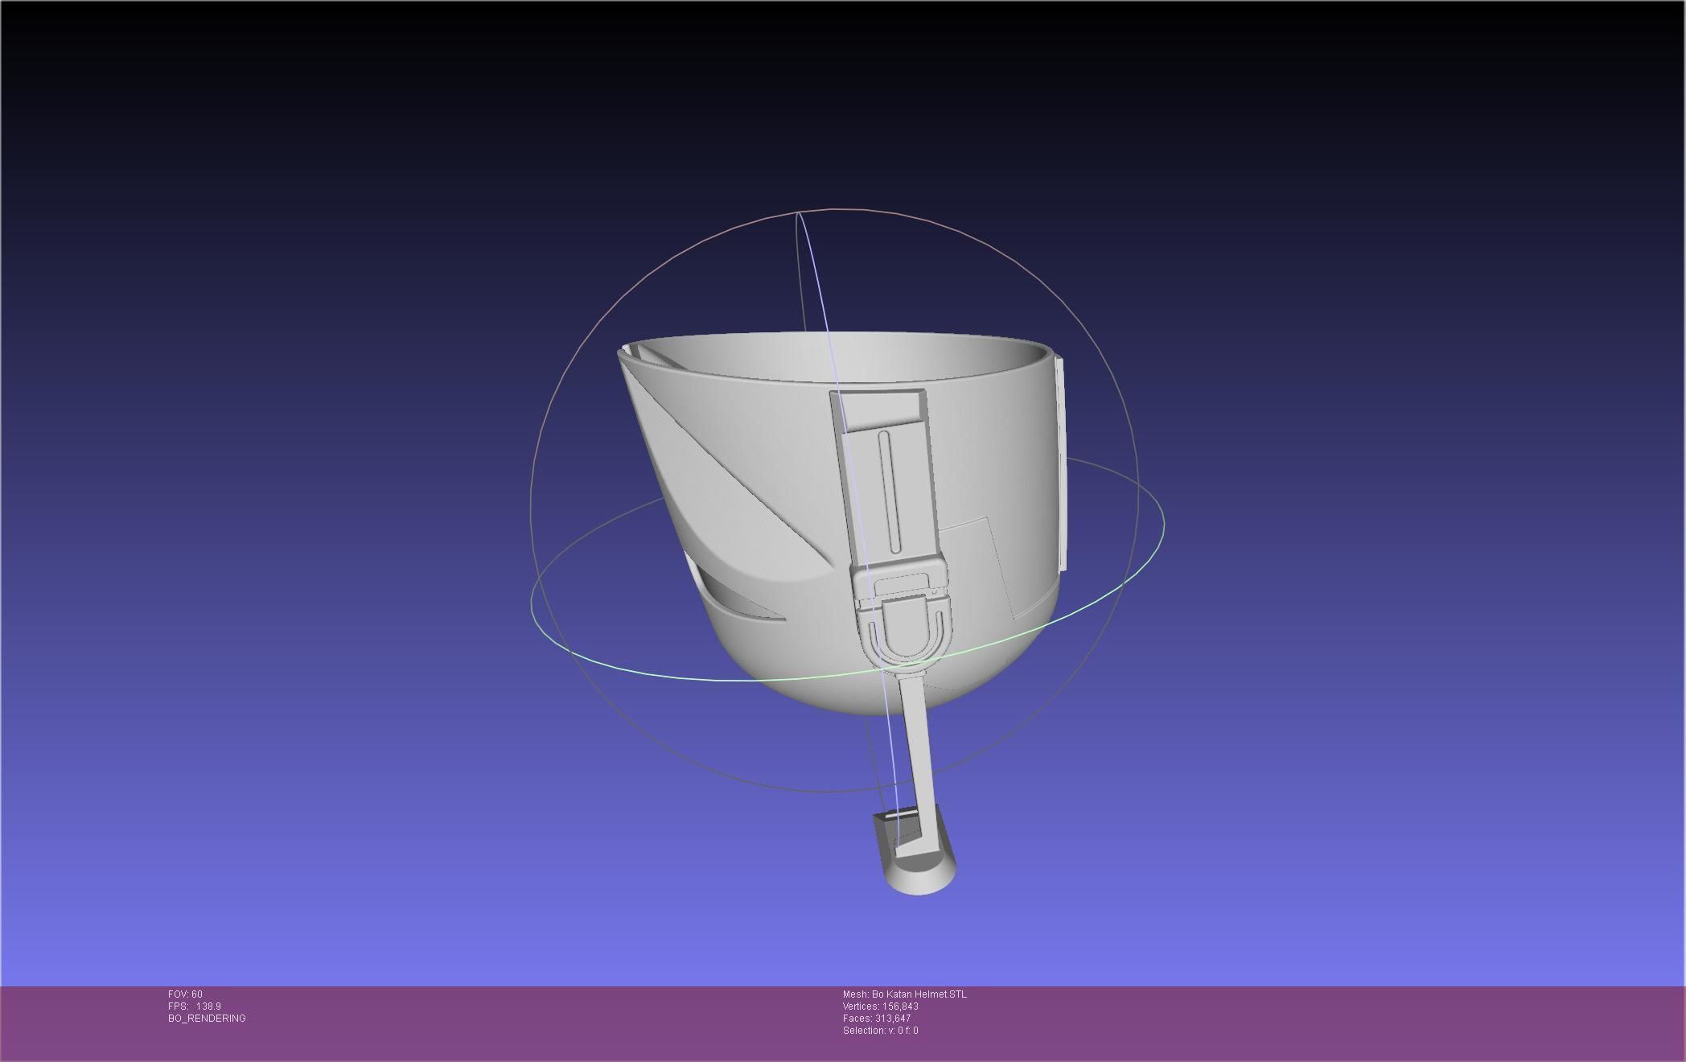Click 'Mesh: Bo Katan Helmet.STL' label
This screenshot has height=1062, width=1686.
pyautogui.click(x=905, y=994)
